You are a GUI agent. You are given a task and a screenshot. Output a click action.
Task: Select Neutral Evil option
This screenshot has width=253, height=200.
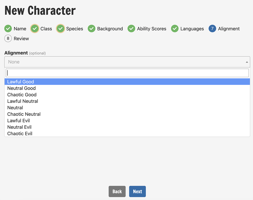(127, 127)
